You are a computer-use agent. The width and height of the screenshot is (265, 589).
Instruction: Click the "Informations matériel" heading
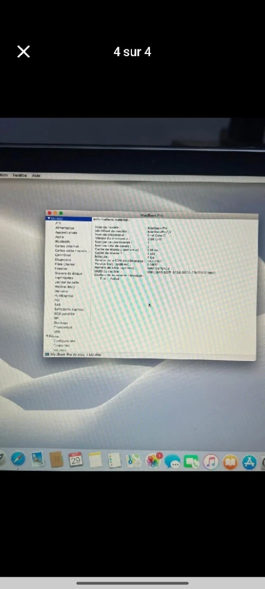click(111, 219)
